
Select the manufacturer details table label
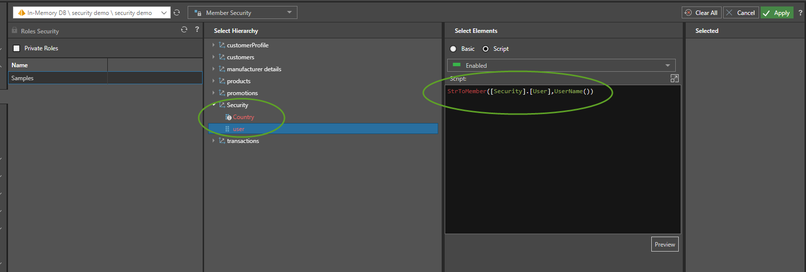[254, 69]
